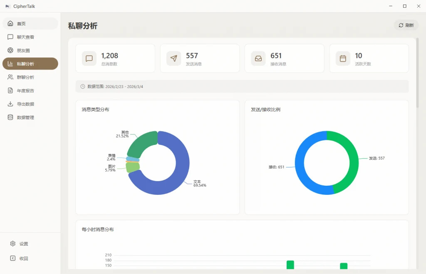426x274 pixels.
Task: Click the 导出数据 export download icon
Action: pyautogui.click(x=10, y=104)
